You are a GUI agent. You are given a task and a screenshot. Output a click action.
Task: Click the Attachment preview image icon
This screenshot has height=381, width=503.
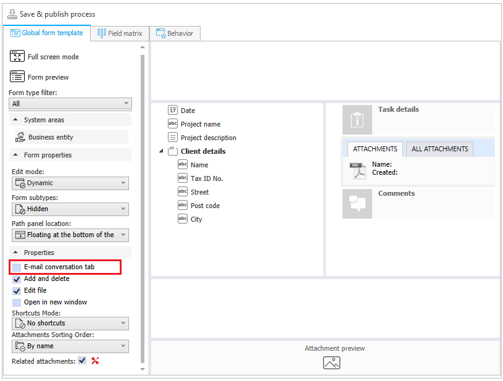pyautogui.click(x=331, y=362)
